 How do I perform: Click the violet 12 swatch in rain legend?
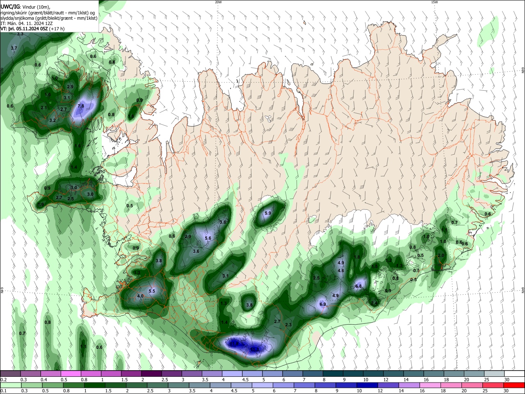click(x=388, y=385)
